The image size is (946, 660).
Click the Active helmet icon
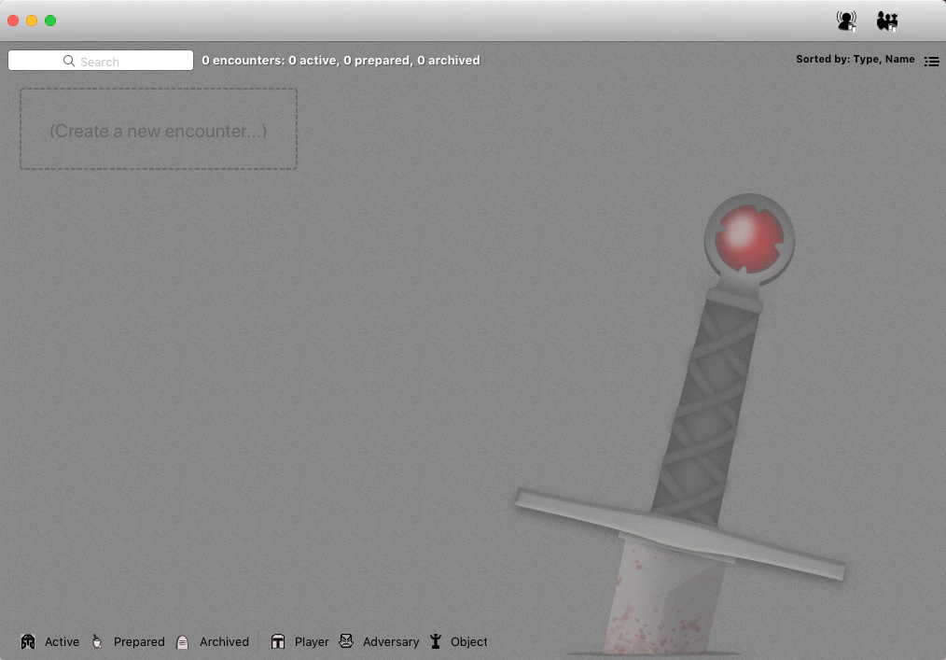[x=28, y=641]
